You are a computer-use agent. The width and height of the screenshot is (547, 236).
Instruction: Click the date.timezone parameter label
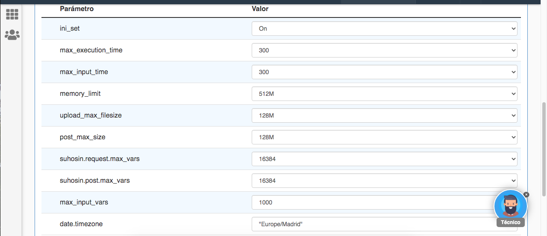pyautogui.click(x=81, y=224)
